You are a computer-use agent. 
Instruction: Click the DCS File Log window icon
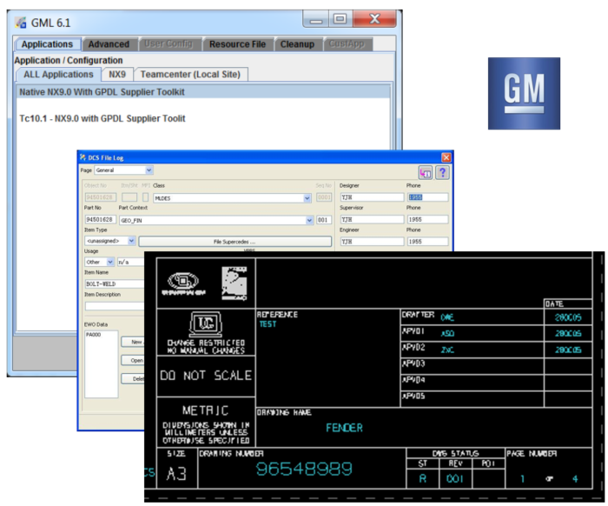click(x=83, y=157)
